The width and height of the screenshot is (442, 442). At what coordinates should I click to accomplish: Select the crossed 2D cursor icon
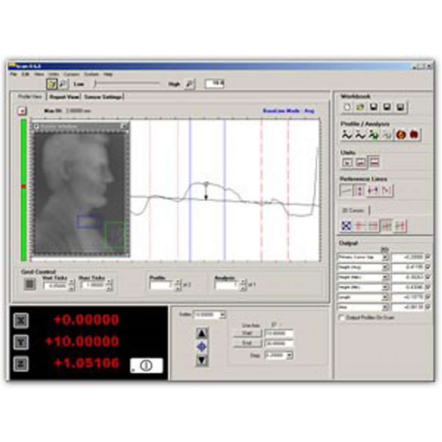tap(347, 225)
